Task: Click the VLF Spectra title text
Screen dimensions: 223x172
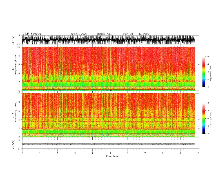Action: pos(32,34)
